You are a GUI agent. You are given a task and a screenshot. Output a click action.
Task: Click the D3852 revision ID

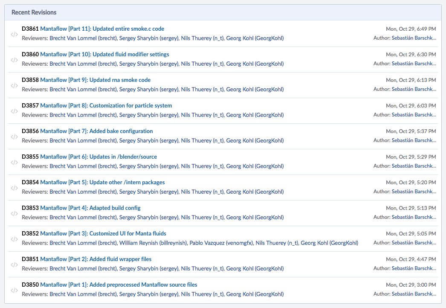click(30, 234)
